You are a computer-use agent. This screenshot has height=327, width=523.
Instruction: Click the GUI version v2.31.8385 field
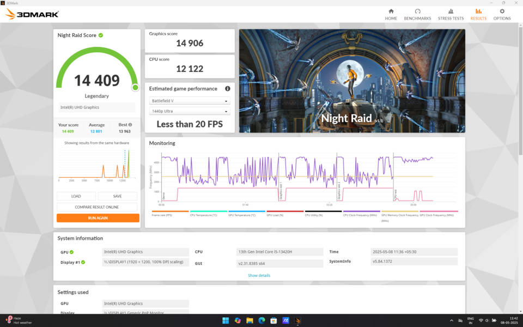(279, 264)
